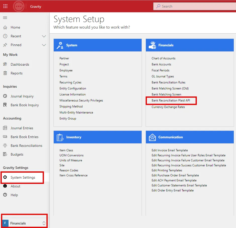Click the Journal Inquiry clock icon
The image size is (236, 228).
click(5, 96)
